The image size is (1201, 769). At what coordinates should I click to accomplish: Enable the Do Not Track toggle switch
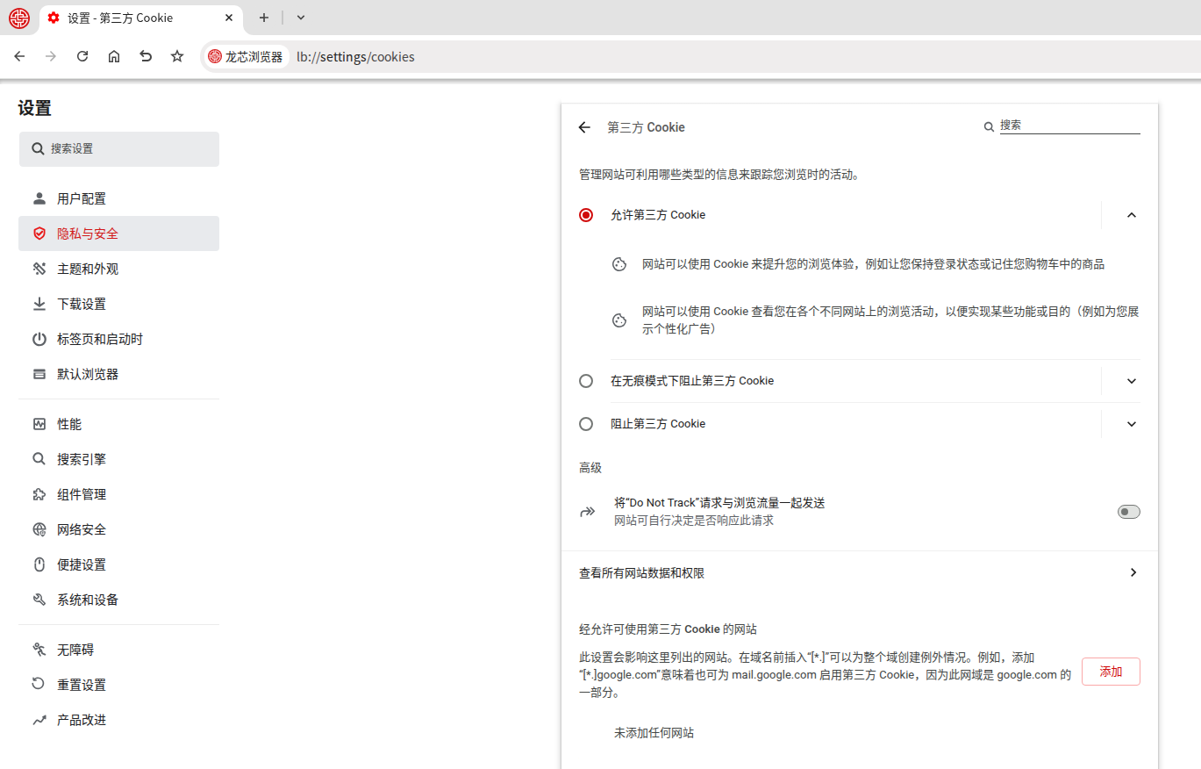1128,512
